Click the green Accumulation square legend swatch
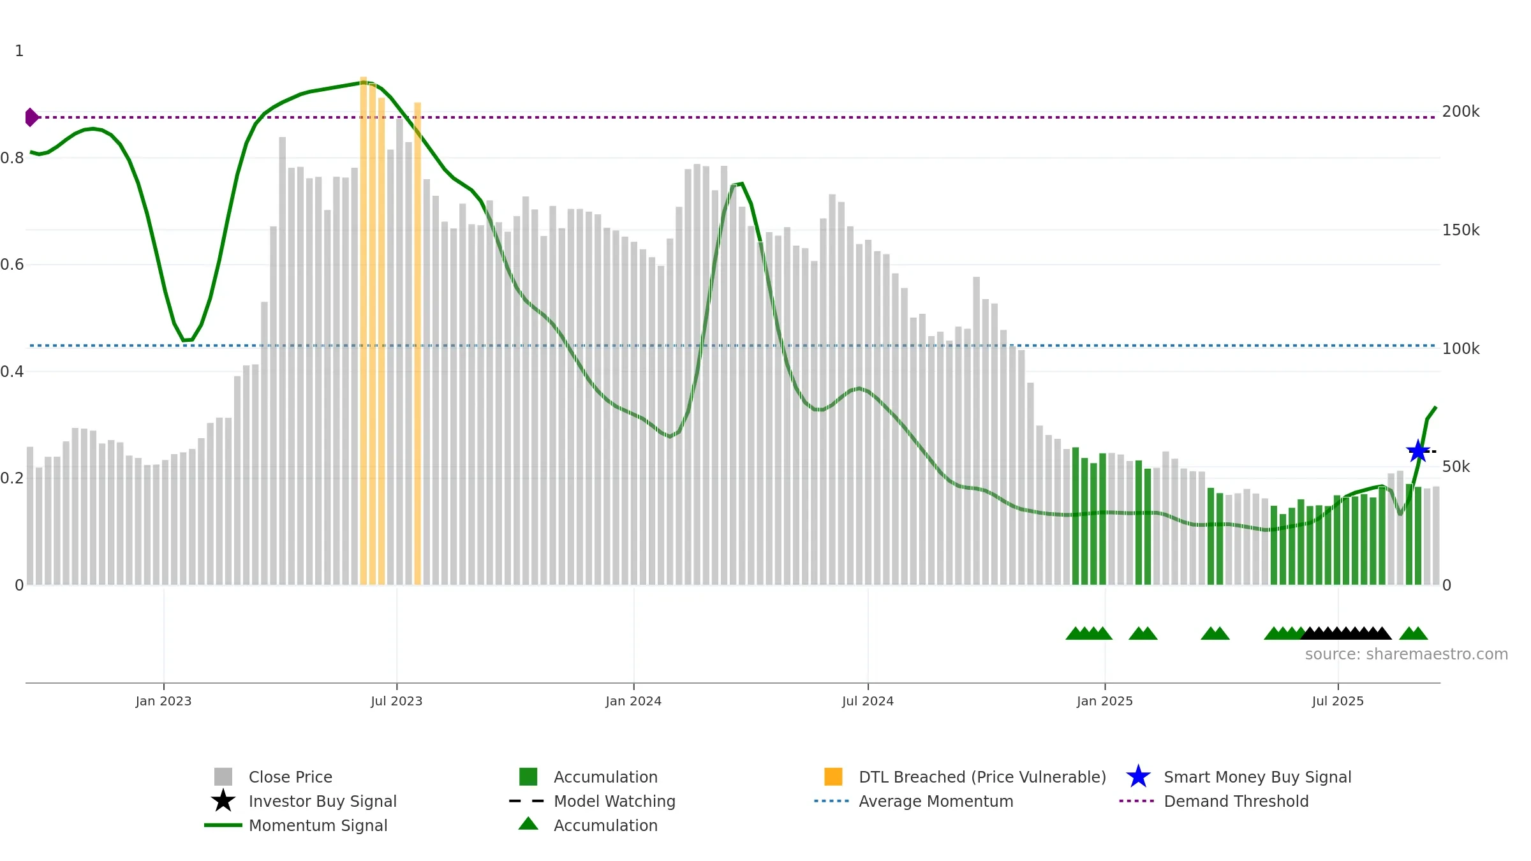Screen dimensions: 1531x861 (528, 777)
